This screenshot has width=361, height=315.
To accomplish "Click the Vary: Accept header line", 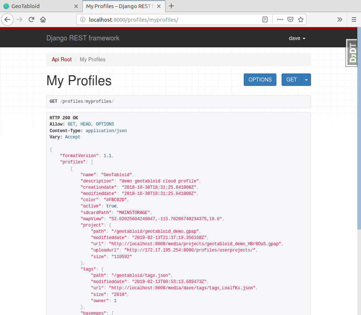I will 65,137.
